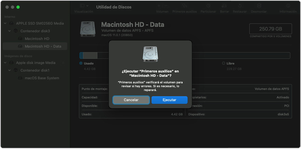Click the Primeros auxilios toolbar icon
Image resolution: width=301 pixels, height=149 pixels.
(185, 6)
